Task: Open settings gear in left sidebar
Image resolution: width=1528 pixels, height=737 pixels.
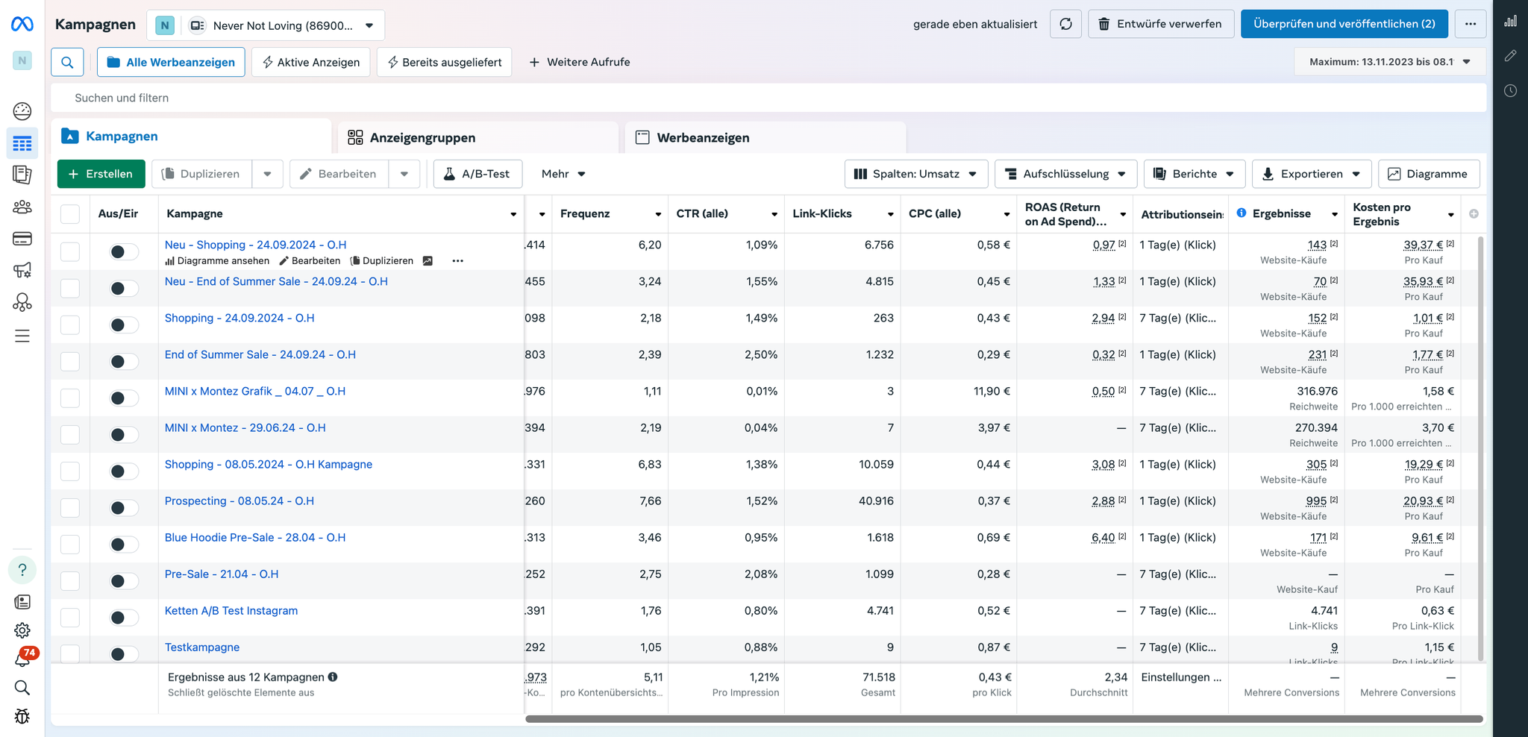Action: coord(22,630)
